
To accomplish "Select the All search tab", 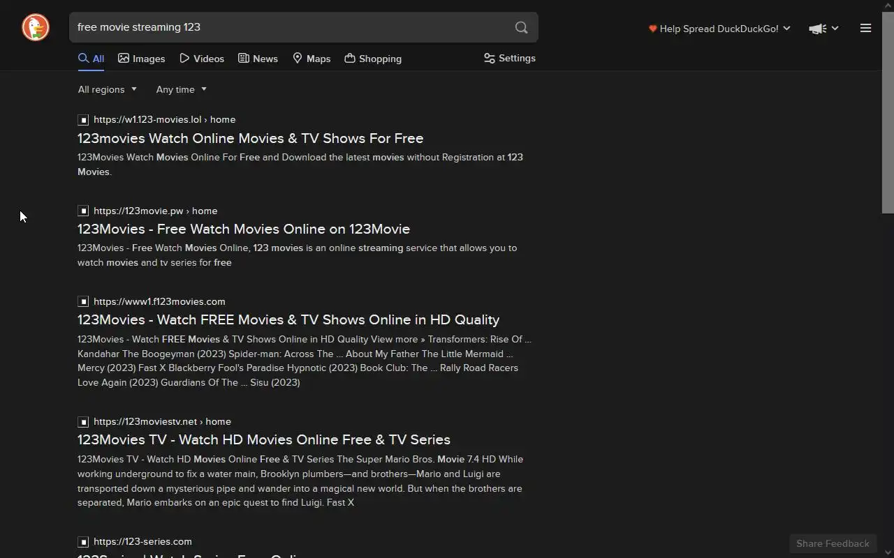I will pos(91,59).
